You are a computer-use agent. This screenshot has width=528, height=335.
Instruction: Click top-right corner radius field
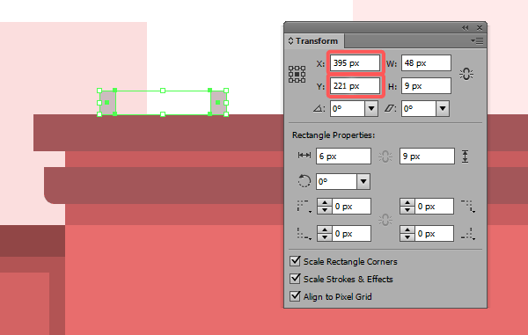coord(434,206)
